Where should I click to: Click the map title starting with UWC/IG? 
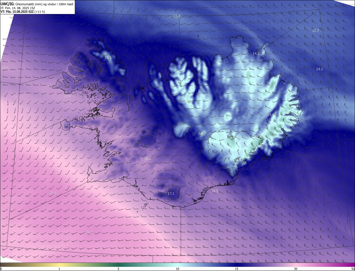pyautogui.click(x=37, y=4)
